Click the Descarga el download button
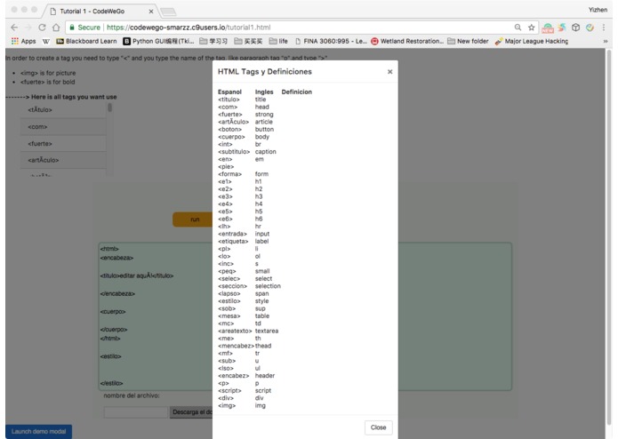Screen dimensions: 618x439 (191, 412)
